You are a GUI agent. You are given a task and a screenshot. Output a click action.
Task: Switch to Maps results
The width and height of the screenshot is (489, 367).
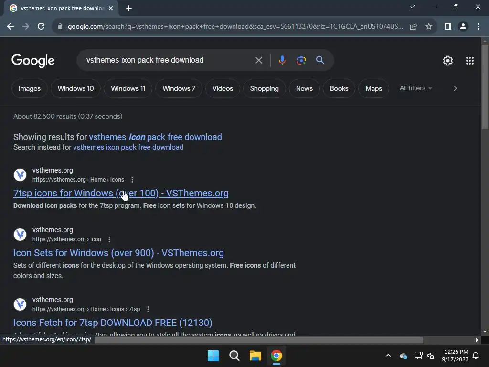click(373, 88)
